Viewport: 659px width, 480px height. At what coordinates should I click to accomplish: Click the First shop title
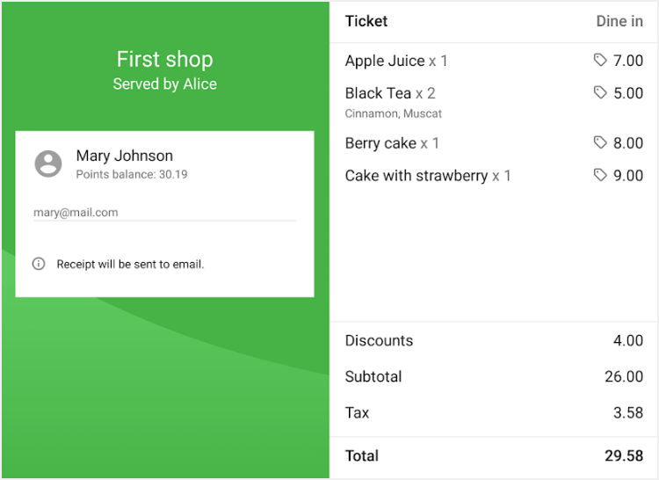click(164, 60)
